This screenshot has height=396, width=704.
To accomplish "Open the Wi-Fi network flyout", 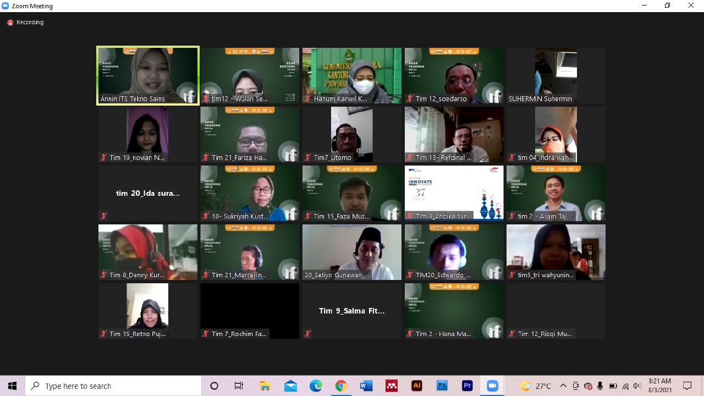I will pos(625,386).
